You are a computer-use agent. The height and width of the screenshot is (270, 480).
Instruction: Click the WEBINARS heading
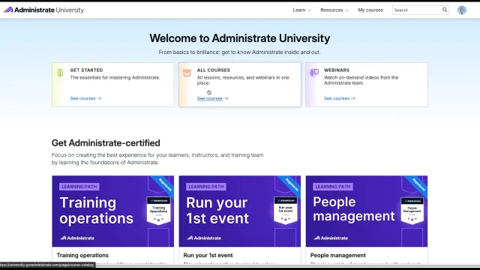pyautogui.click(x=337, y=70)
